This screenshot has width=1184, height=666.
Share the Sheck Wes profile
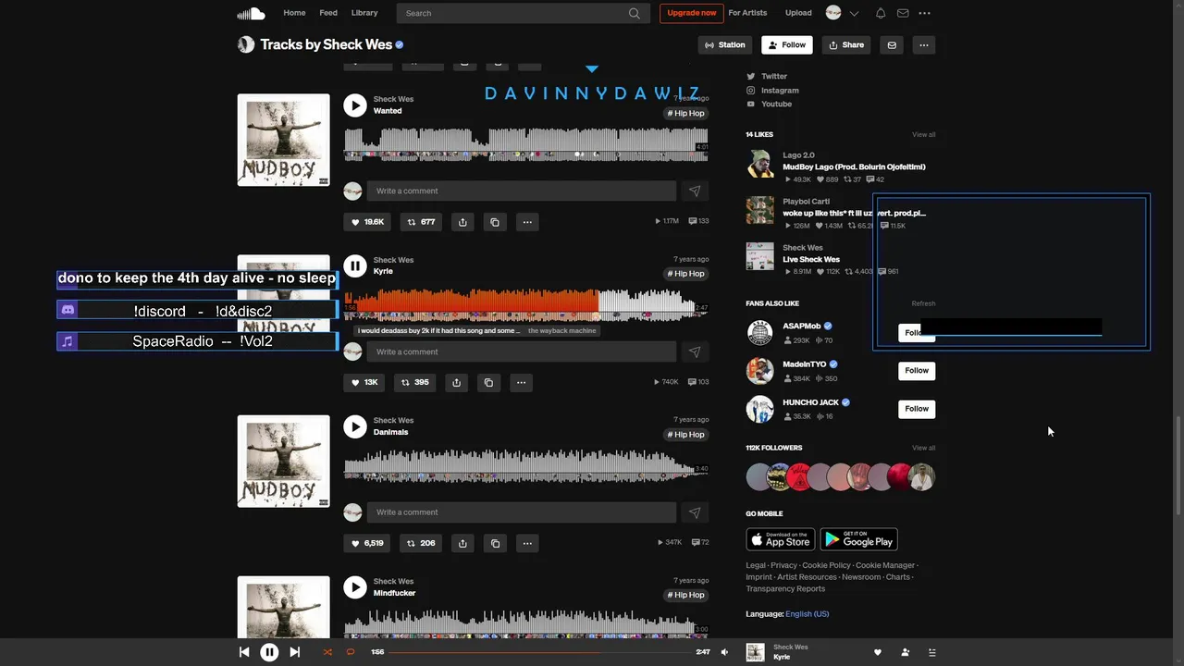[846, 44]
